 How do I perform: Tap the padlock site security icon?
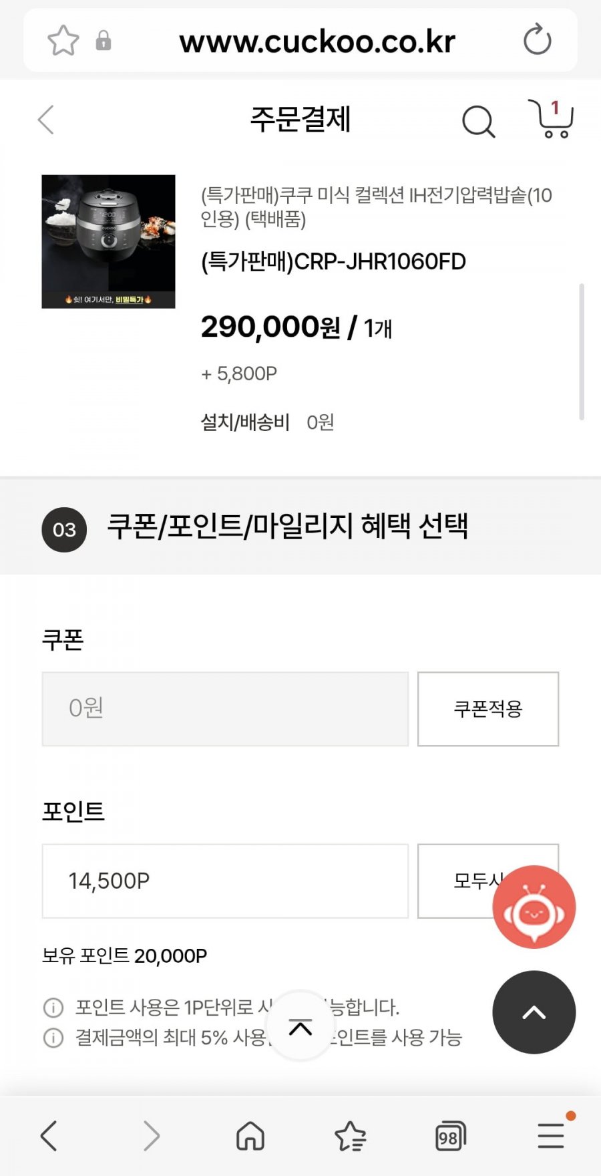(x=104, y=41)
